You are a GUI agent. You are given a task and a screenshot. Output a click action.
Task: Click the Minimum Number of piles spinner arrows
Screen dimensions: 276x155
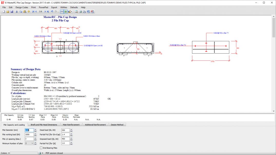click(x=35, y=143)
